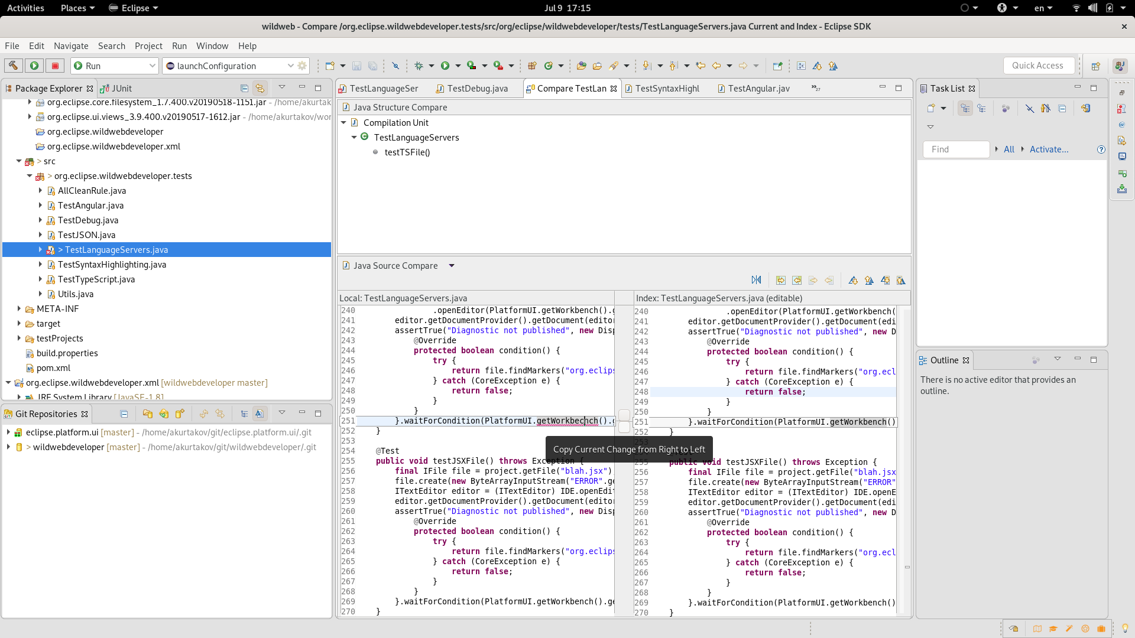
Task: Toggle Categorized presentation in Task List
Action: (x=965, y=108)
